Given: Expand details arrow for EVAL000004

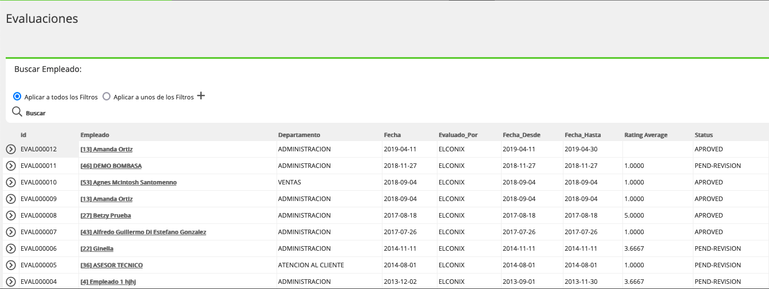Looking at the screenshot, I should [x=11, y=282].
